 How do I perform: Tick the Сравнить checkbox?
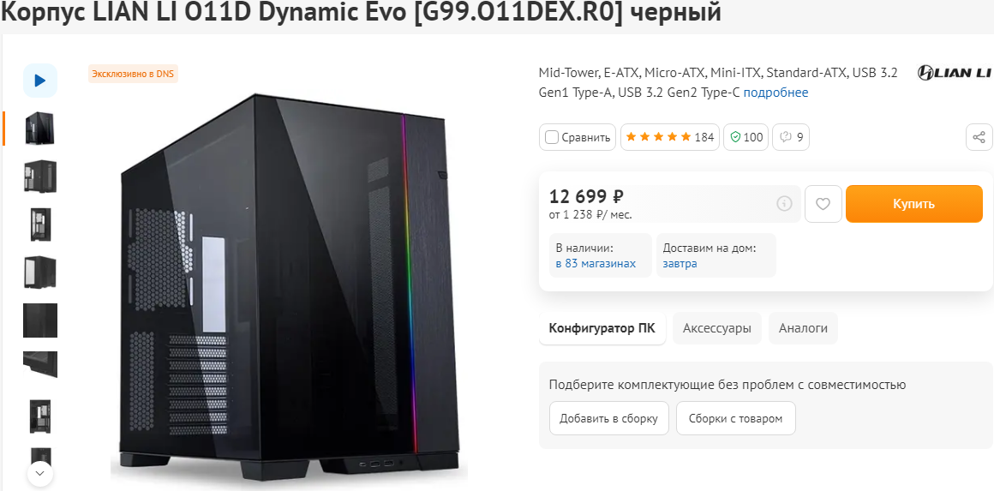552,137
